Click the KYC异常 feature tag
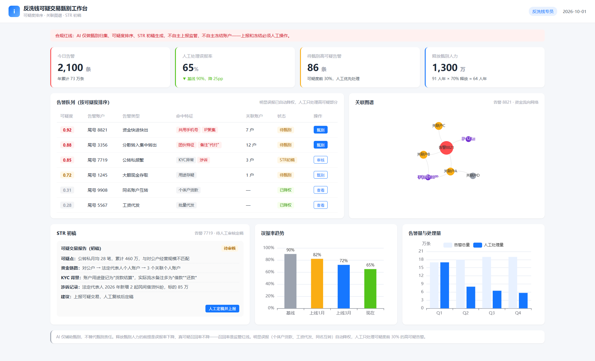This screenshot has height=361, width=595. [186, 160]
